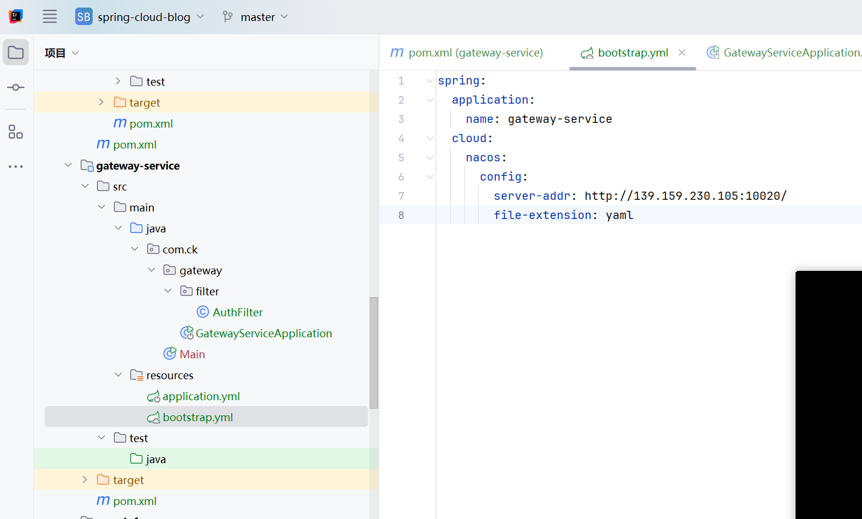Fold the application: block at line 2
862x519 pixels.
coord(430,100)
